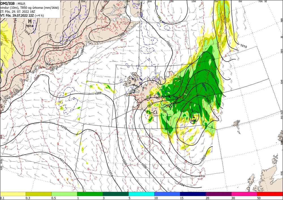
Task: Click the '20W' longitude label
Action: [149, 1]
